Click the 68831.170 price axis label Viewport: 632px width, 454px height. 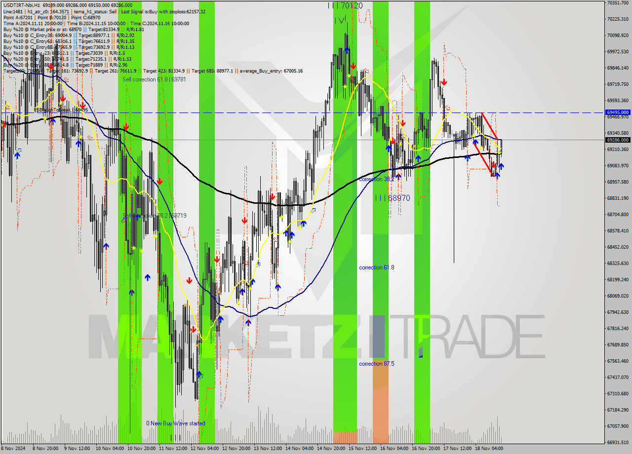(618, 198)
